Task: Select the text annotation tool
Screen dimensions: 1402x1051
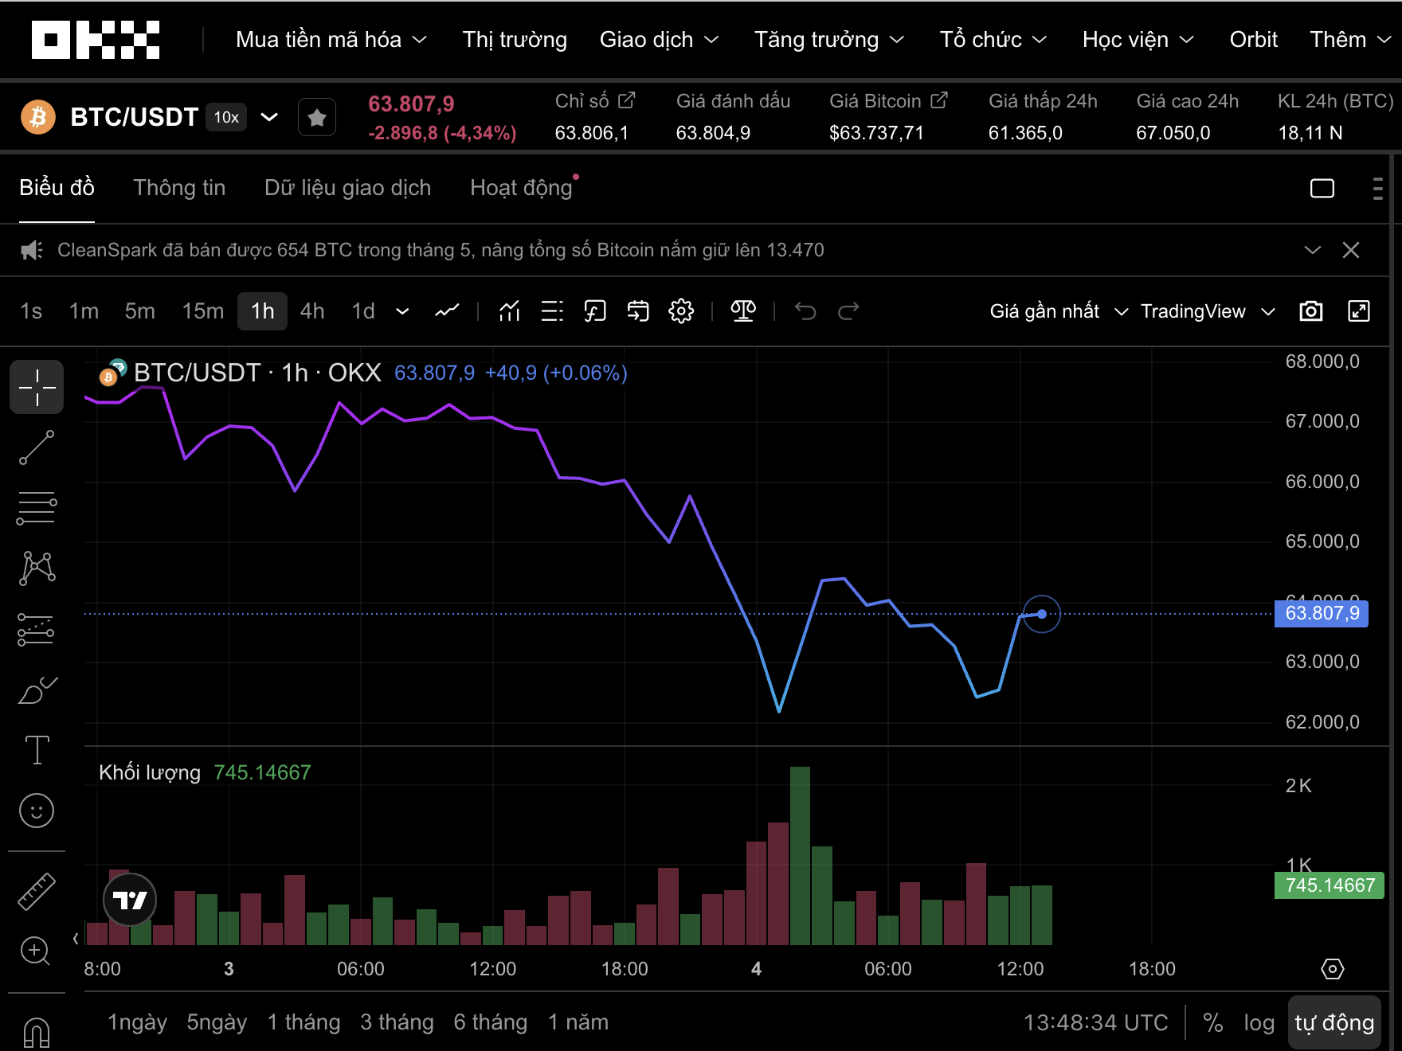Action: point(37,749)
